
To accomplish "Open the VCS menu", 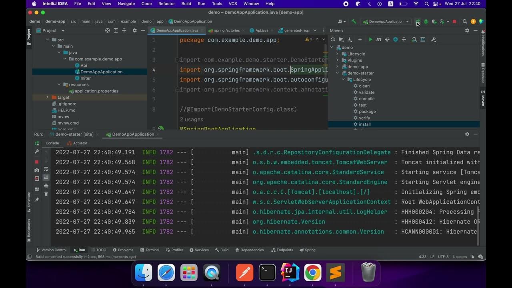I will click(x=233, y=4).
